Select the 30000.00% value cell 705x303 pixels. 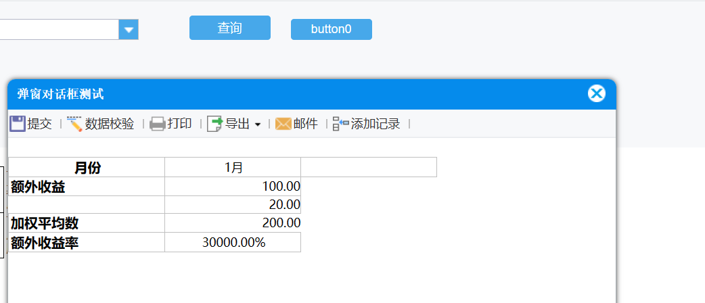tap(233, 242)
